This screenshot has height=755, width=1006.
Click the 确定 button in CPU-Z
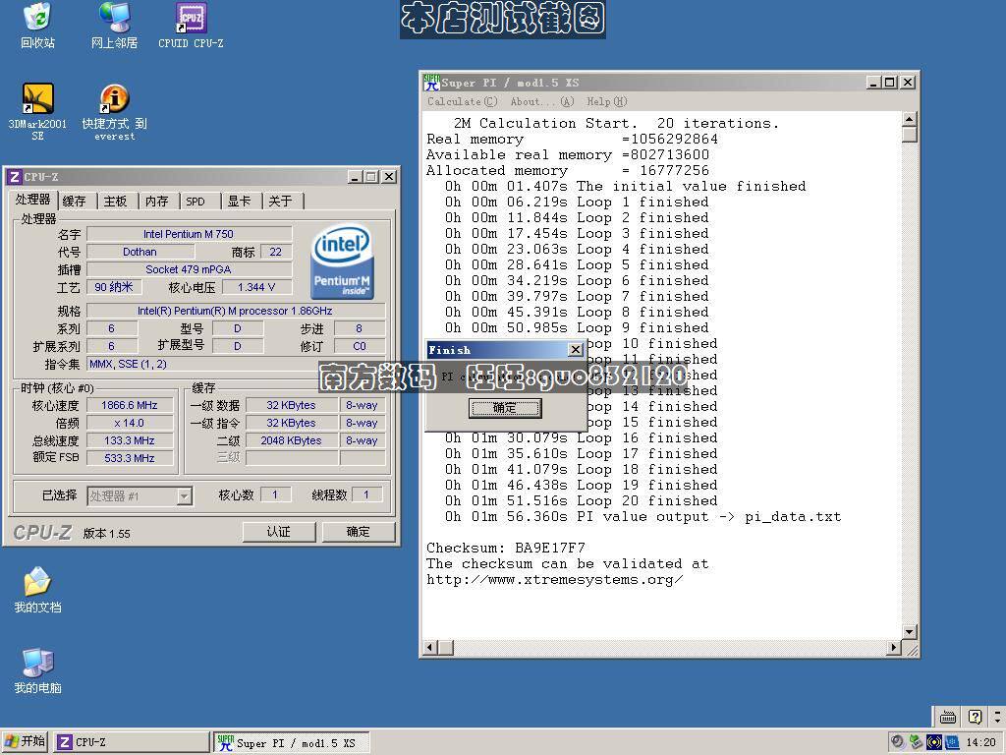(358, 532)
